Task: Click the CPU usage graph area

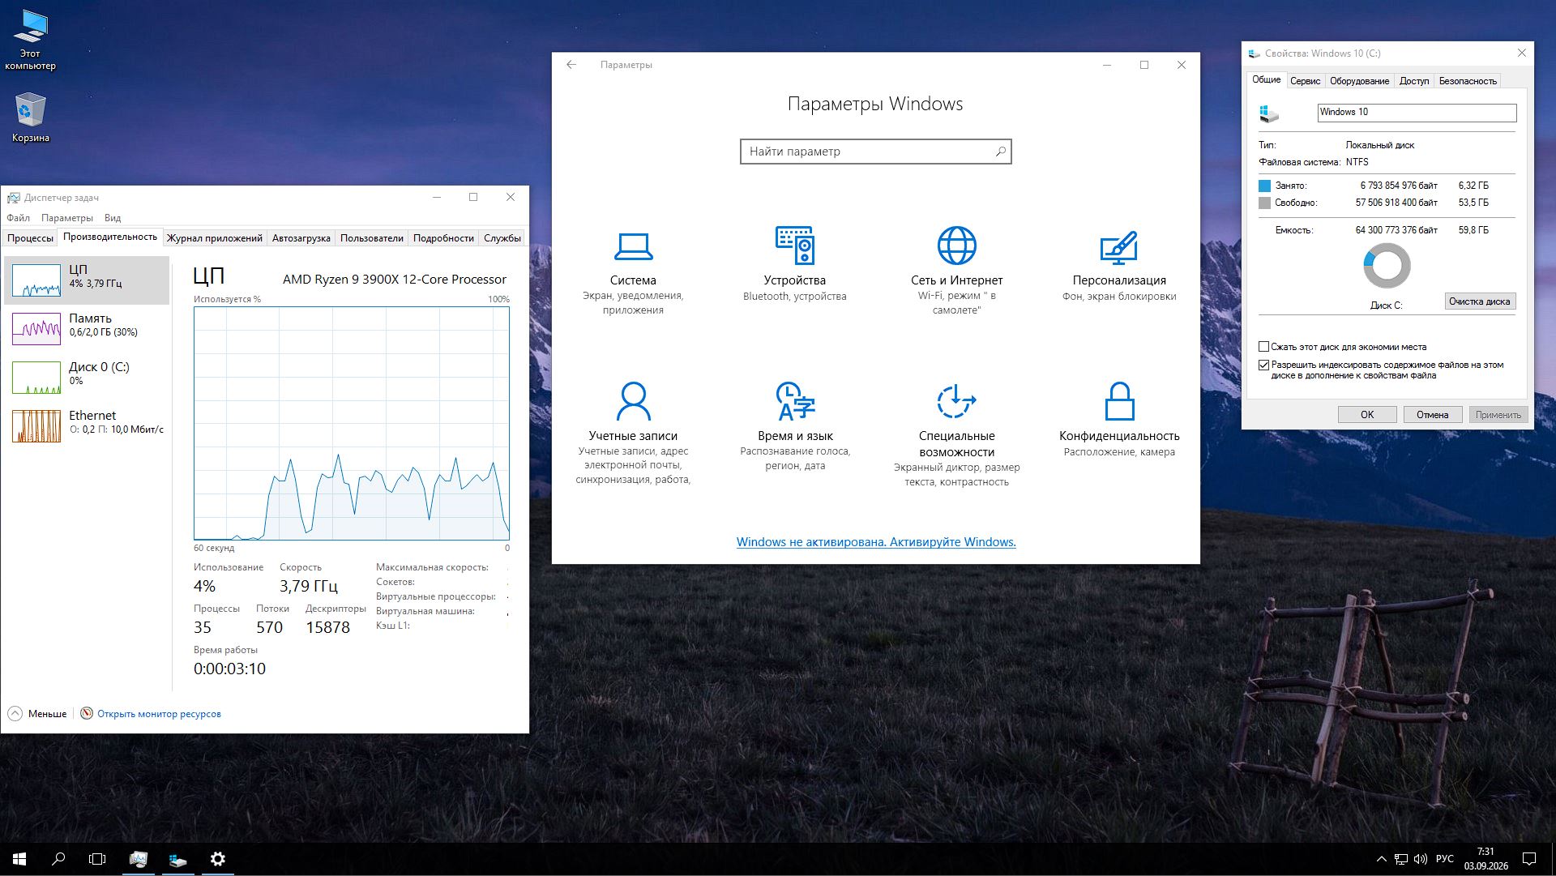Action: (x=351, y=423)
